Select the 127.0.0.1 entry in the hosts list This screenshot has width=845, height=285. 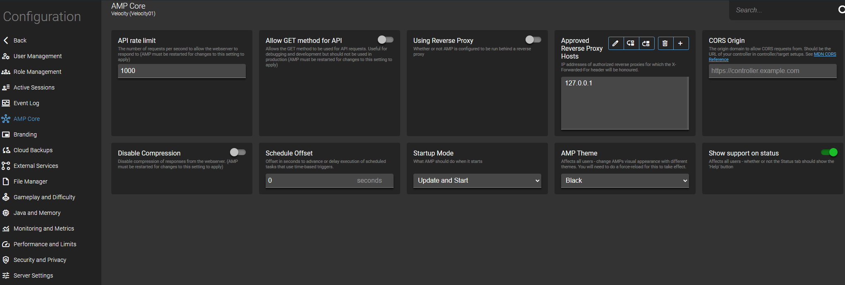[x=579, y=83]
